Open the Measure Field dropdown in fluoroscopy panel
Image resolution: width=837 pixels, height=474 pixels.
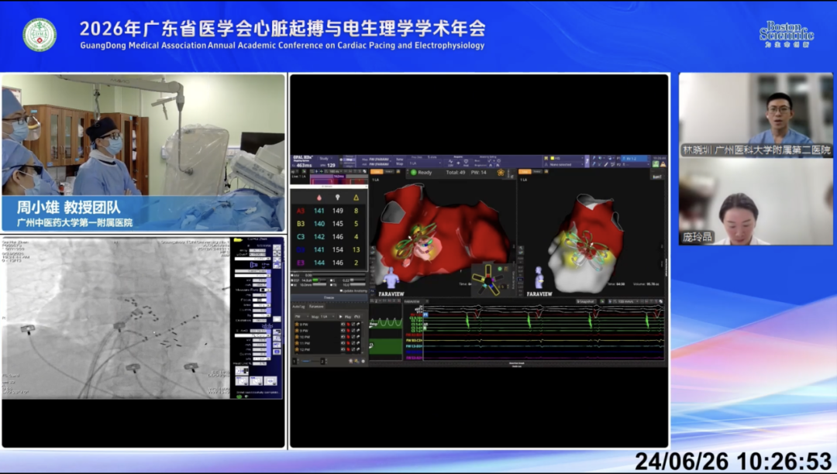pos(265,290)
